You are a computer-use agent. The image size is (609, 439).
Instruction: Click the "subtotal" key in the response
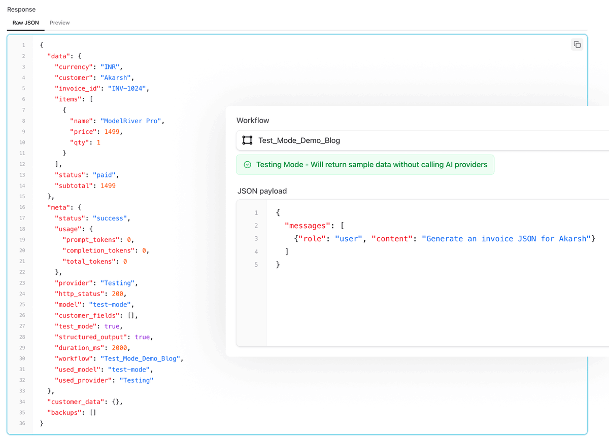(74, 186)
